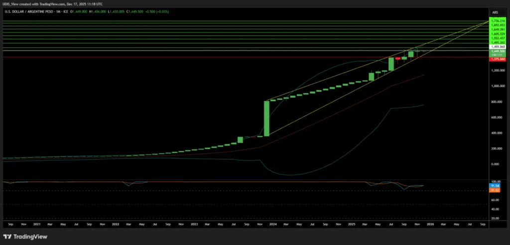The height and width of the screenshot is (245, 510).
Task: Click the 2025 label on time axis
Action: coord(352,224)
